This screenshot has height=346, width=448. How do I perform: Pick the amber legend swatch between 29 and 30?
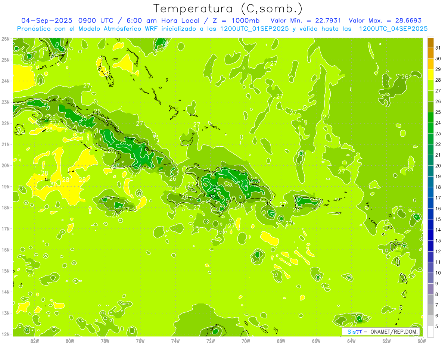click(x=430, y=64)
